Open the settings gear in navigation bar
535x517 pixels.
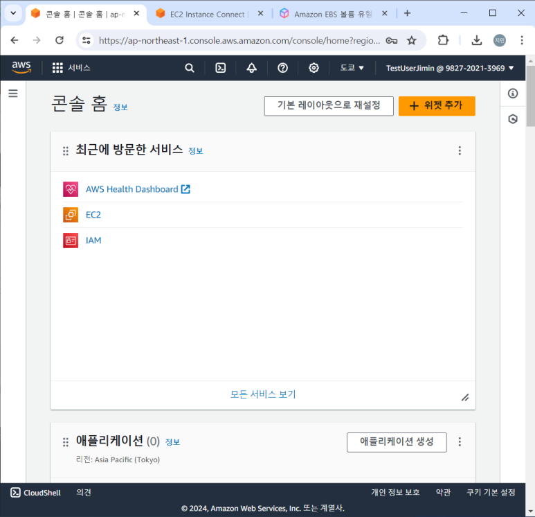pos(314,68)
